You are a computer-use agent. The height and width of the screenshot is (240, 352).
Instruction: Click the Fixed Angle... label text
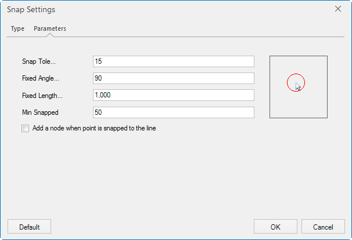tap(41, 78)
